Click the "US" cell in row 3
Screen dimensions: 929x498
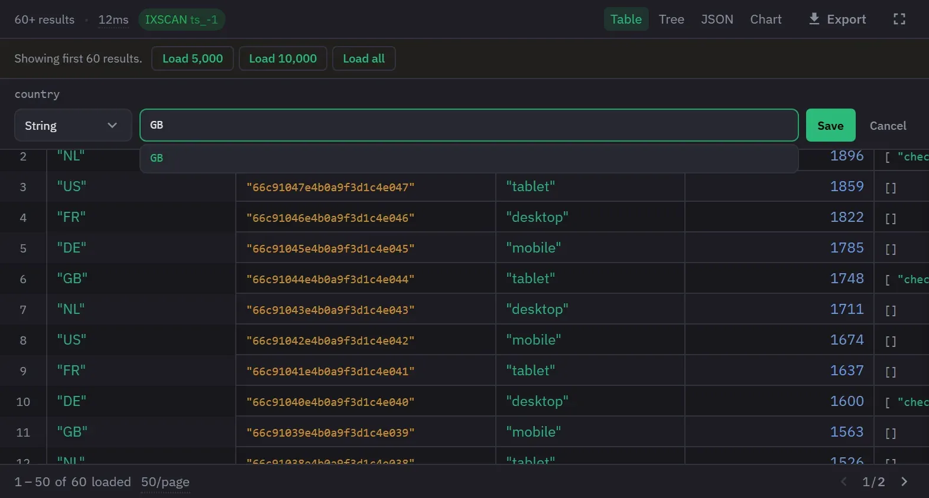[141, 186]
